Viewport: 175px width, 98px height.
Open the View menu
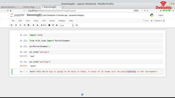[x=28, y=21]
